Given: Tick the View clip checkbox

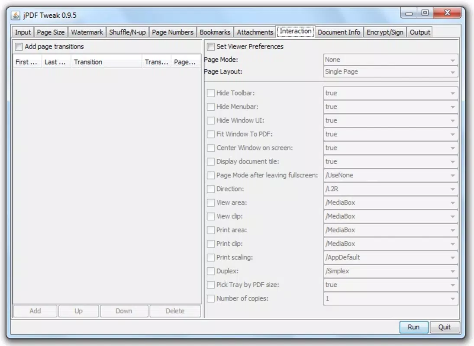Looking at the screenshot, I should pyautogui.click(x=211, y=216).
